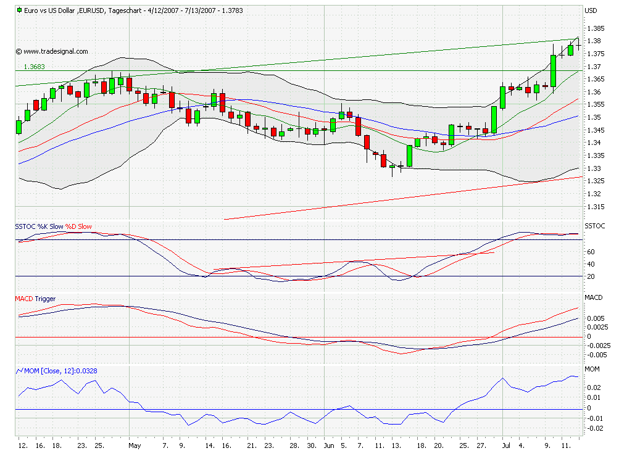Click the 'Jul' month label on the time axis

(x=506, y=446)
